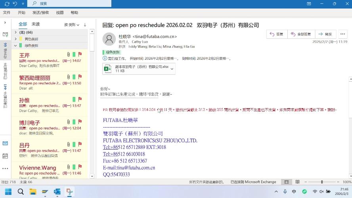The width and height of the screenshot is (352, 198).
Task: Click the 答复 reply button
Action: click(277, 34)
